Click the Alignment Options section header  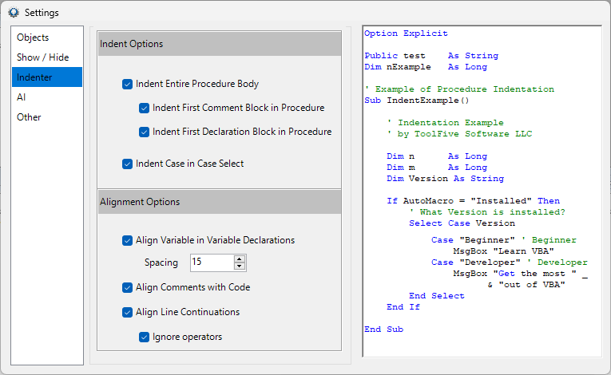220,202
